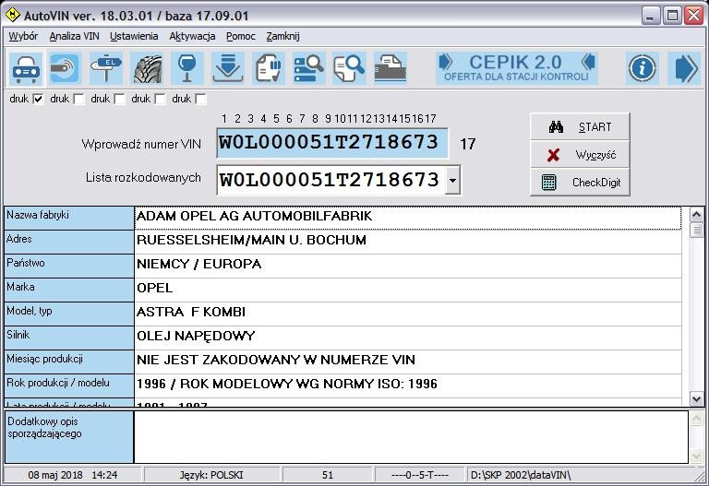Select the OPEL value in Marka row
709x486 pixels.
click(x=408, y=290)
